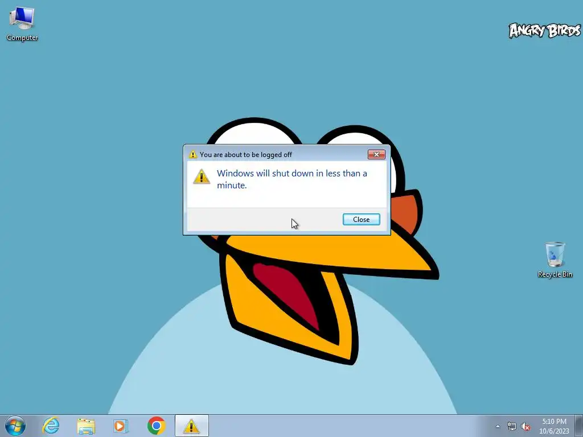Click the large warning icon inside the dialog
This screenshot has width=583, height=437.
(202, 176)
